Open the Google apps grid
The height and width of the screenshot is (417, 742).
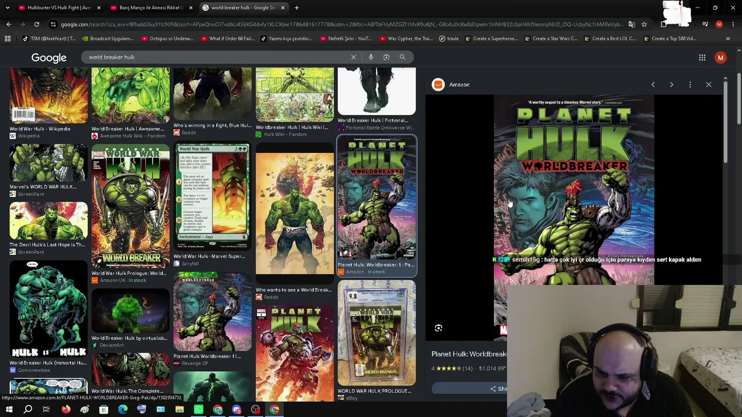pyautogui.click(x=702, y=57)
